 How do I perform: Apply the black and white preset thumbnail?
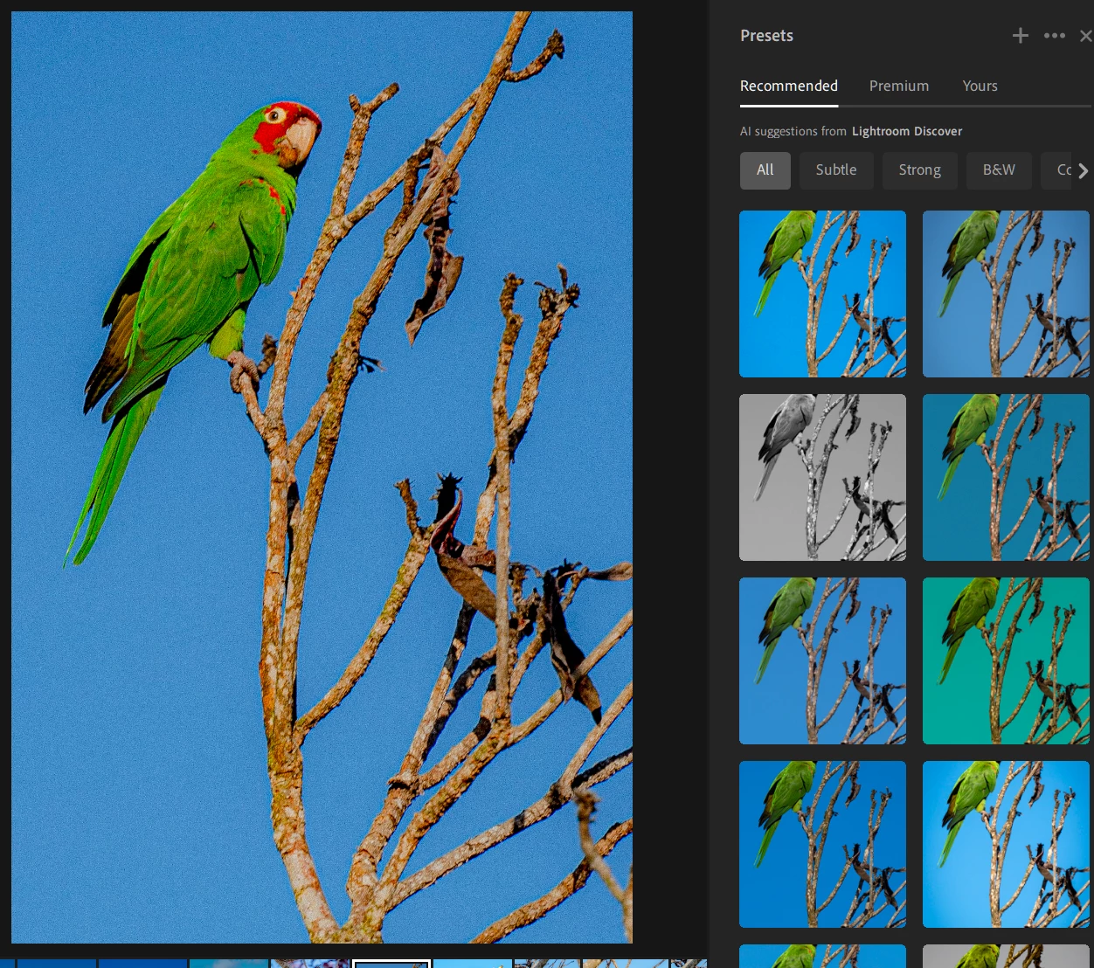pyautogui.click(x=822, y=477)
